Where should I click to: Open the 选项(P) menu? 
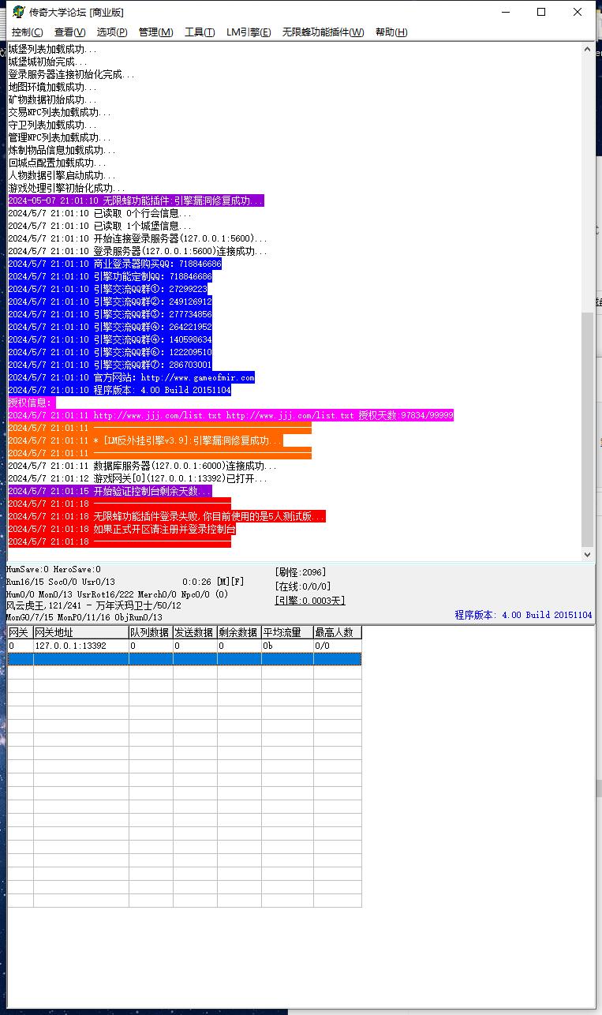112,32
